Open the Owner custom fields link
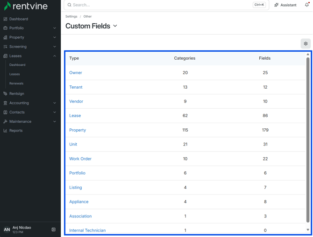Image resolution: width=313 pixels, height=237 pixels. 76,73
